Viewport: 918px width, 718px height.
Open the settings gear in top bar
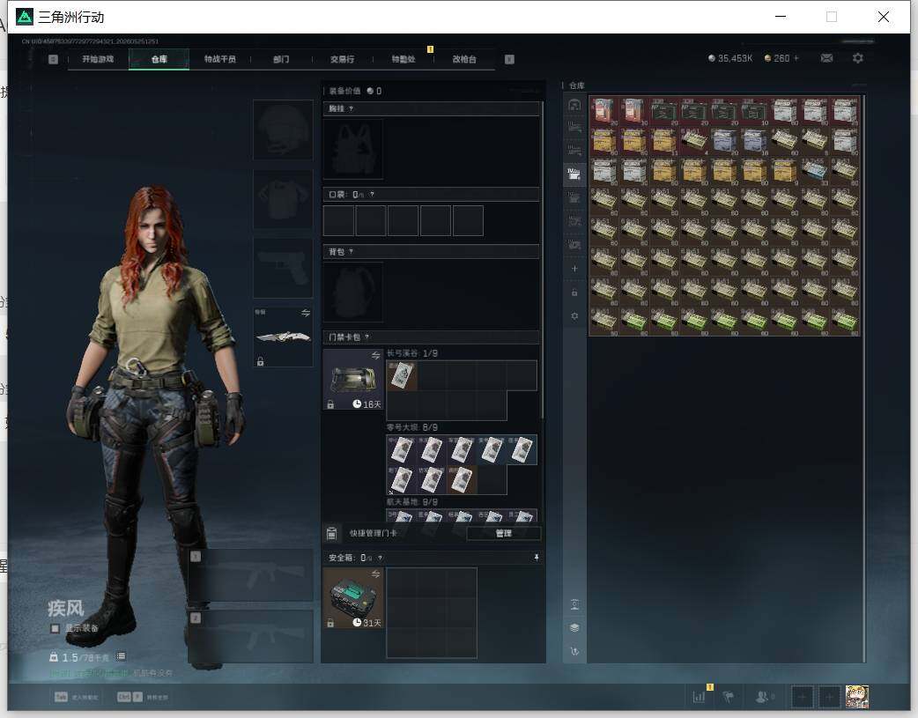pyautogui.click(x=858, y=58)
